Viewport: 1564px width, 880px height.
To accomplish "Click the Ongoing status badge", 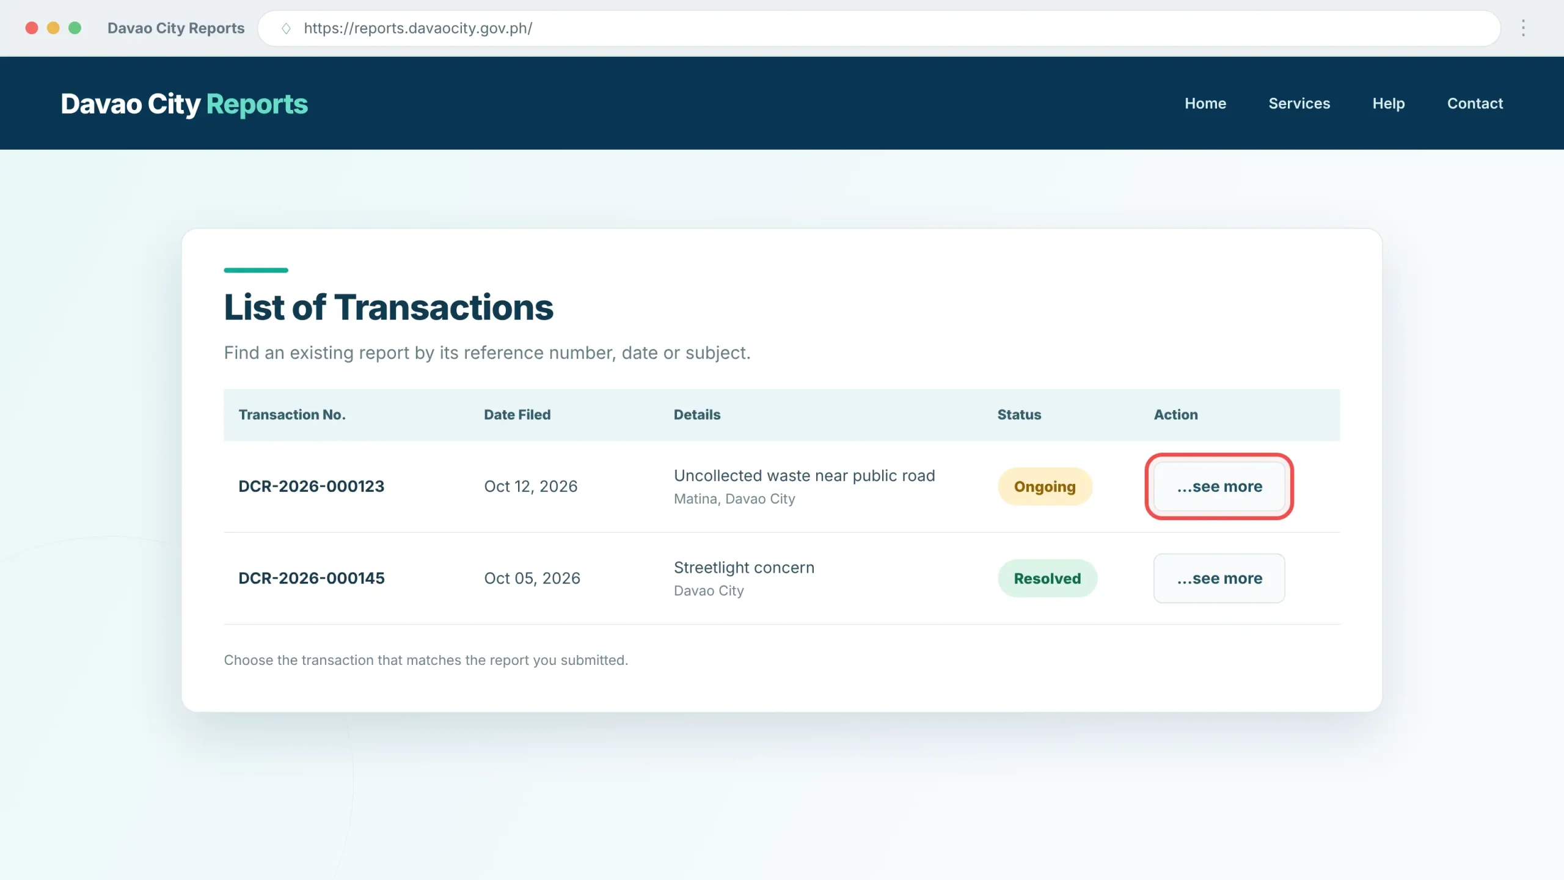I will pos(1045,486).
